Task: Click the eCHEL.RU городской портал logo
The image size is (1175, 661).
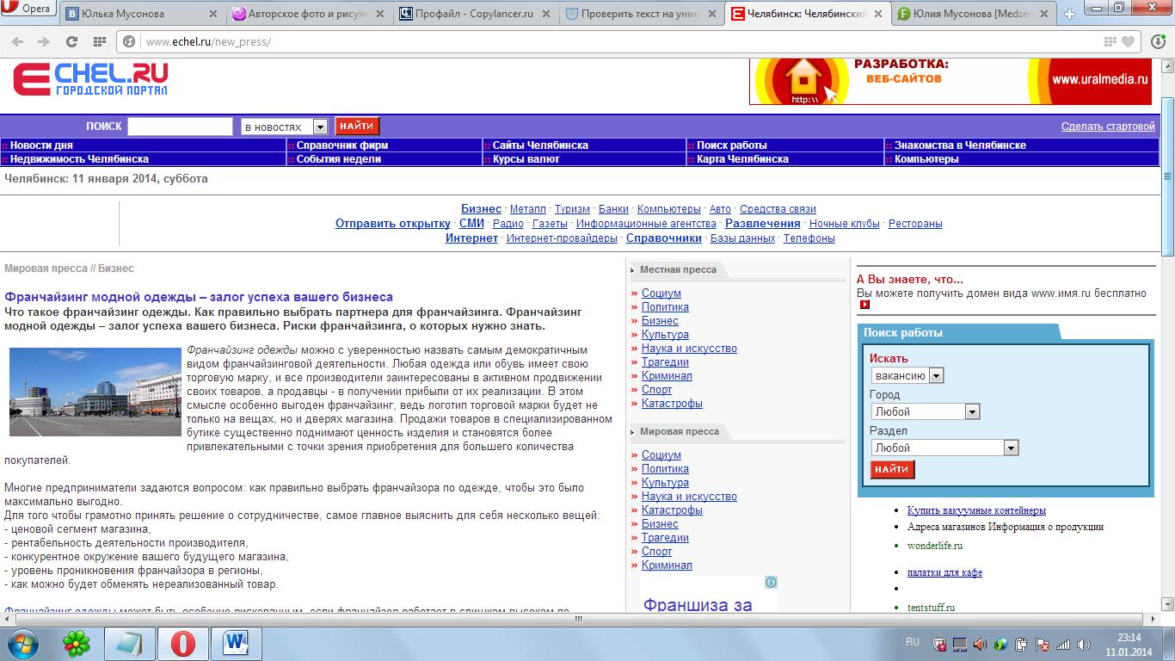Action: pos(90,80)
